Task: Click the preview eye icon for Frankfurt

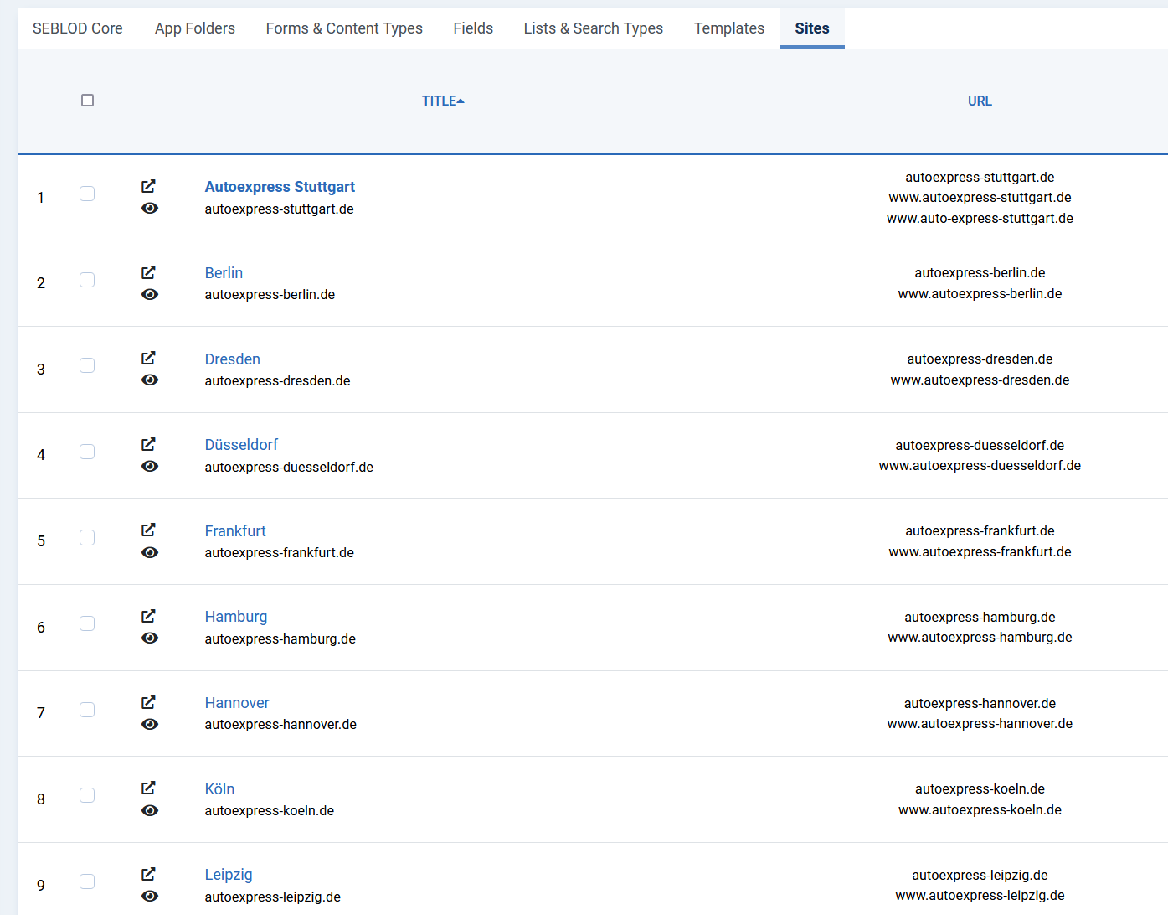Action: [x=150, y=552]
